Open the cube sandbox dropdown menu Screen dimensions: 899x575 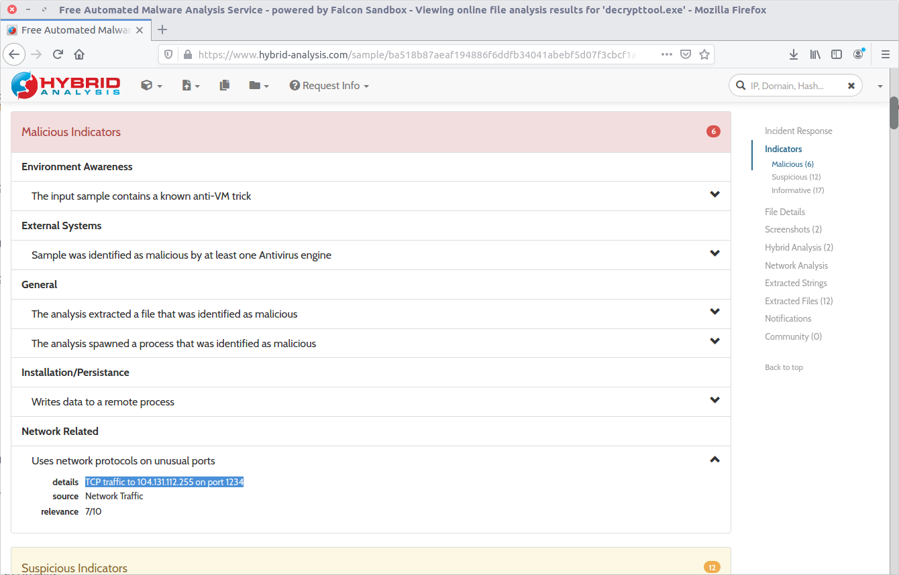point(151,86)
